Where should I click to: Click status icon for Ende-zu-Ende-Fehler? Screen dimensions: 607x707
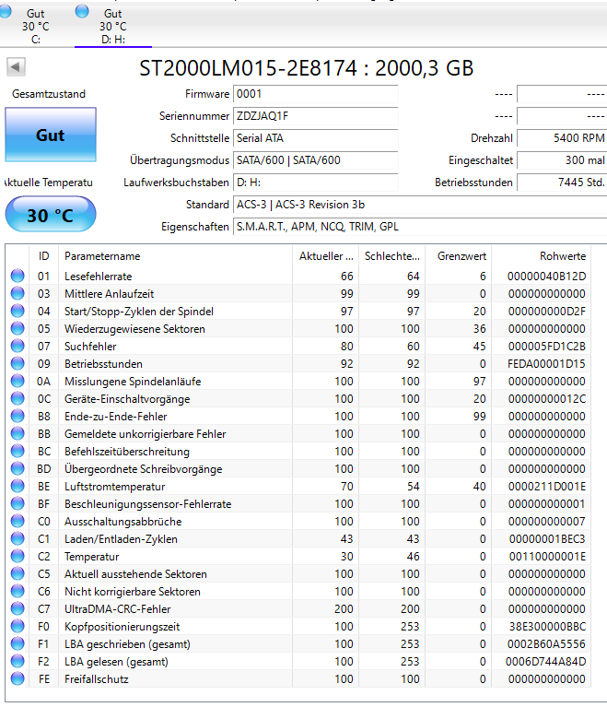(18, 416)
